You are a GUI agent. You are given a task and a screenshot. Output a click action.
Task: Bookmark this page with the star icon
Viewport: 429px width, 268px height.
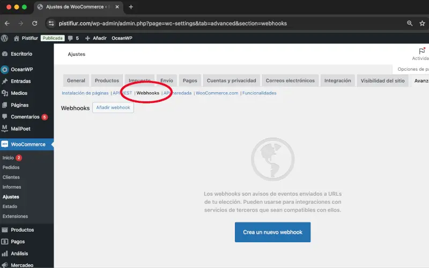(x=422, y=24)
